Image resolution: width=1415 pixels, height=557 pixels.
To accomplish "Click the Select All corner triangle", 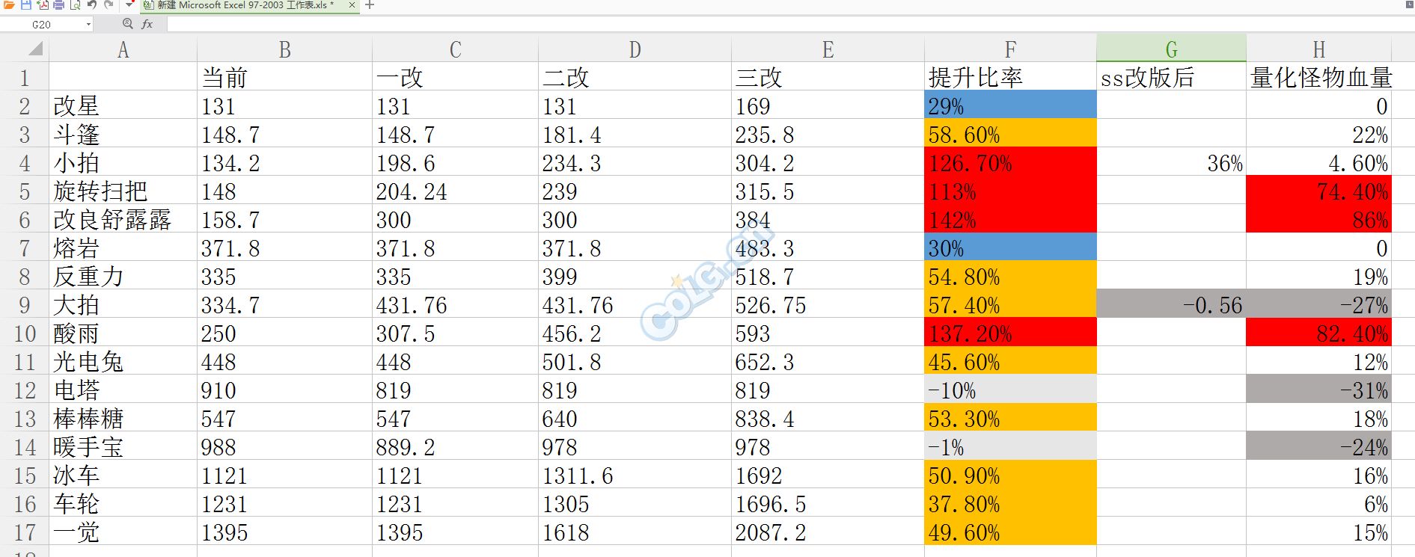I will (x=35, y=49).
